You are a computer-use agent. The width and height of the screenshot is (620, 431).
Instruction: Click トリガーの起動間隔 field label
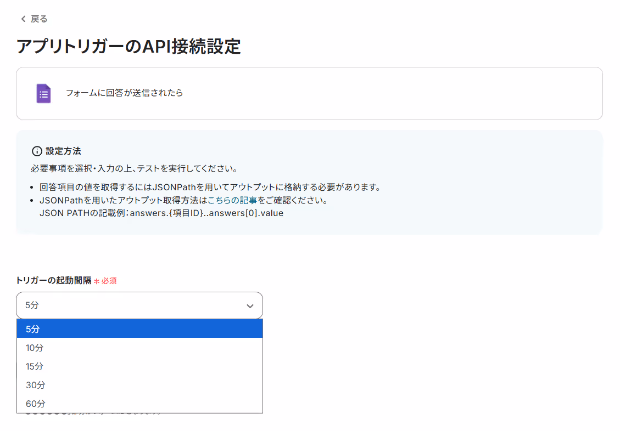54,281
